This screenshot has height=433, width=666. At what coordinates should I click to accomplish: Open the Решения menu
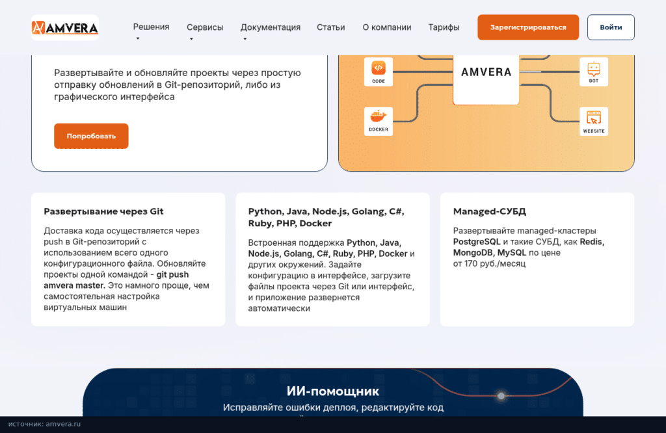coord(151,27)
